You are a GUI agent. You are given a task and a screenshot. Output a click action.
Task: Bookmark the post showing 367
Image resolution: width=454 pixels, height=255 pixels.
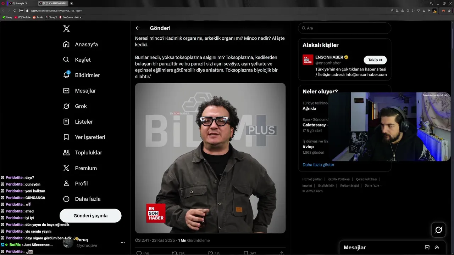click(246, 253)
